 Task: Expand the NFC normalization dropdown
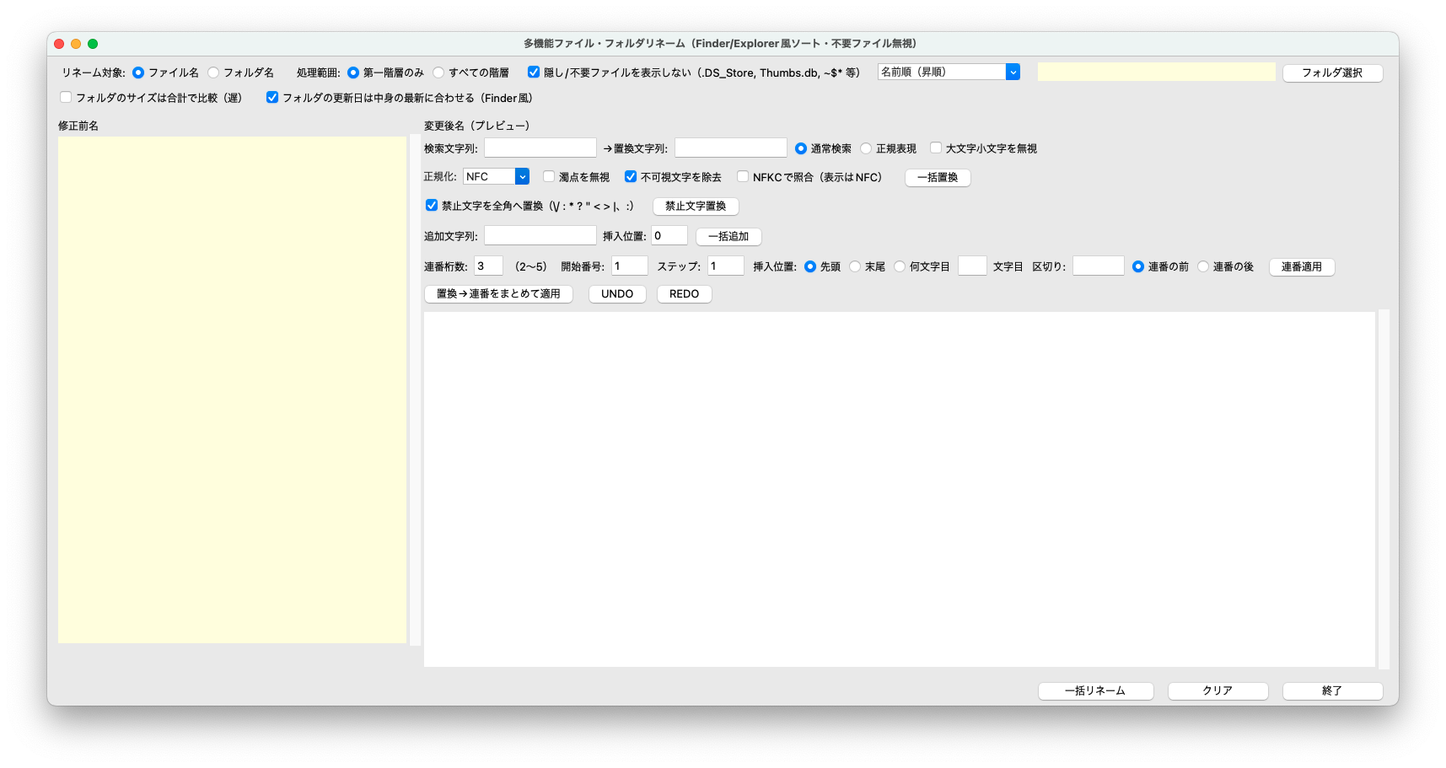[x=496, y=177]
